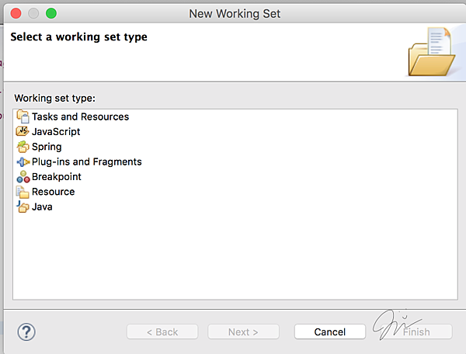466x354 pixels.
Task: Minimize the dialog with the yellow button
Action: pyautogui.click(x=33, y=13)
